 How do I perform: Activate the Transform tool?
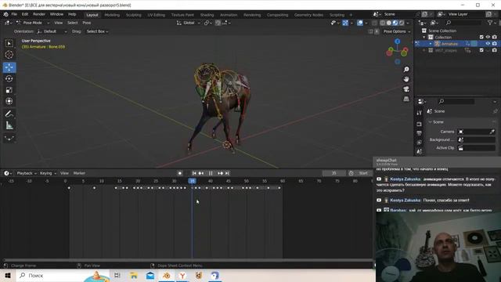click(x=9, y=101)
